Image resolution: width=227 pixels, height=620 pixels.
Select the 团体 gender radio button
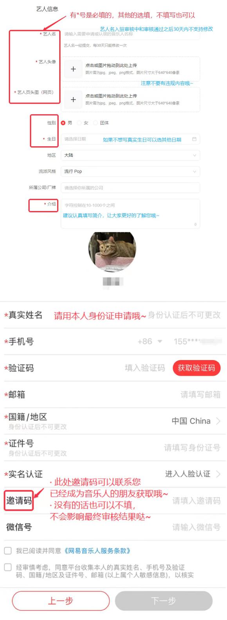[95, 123]
